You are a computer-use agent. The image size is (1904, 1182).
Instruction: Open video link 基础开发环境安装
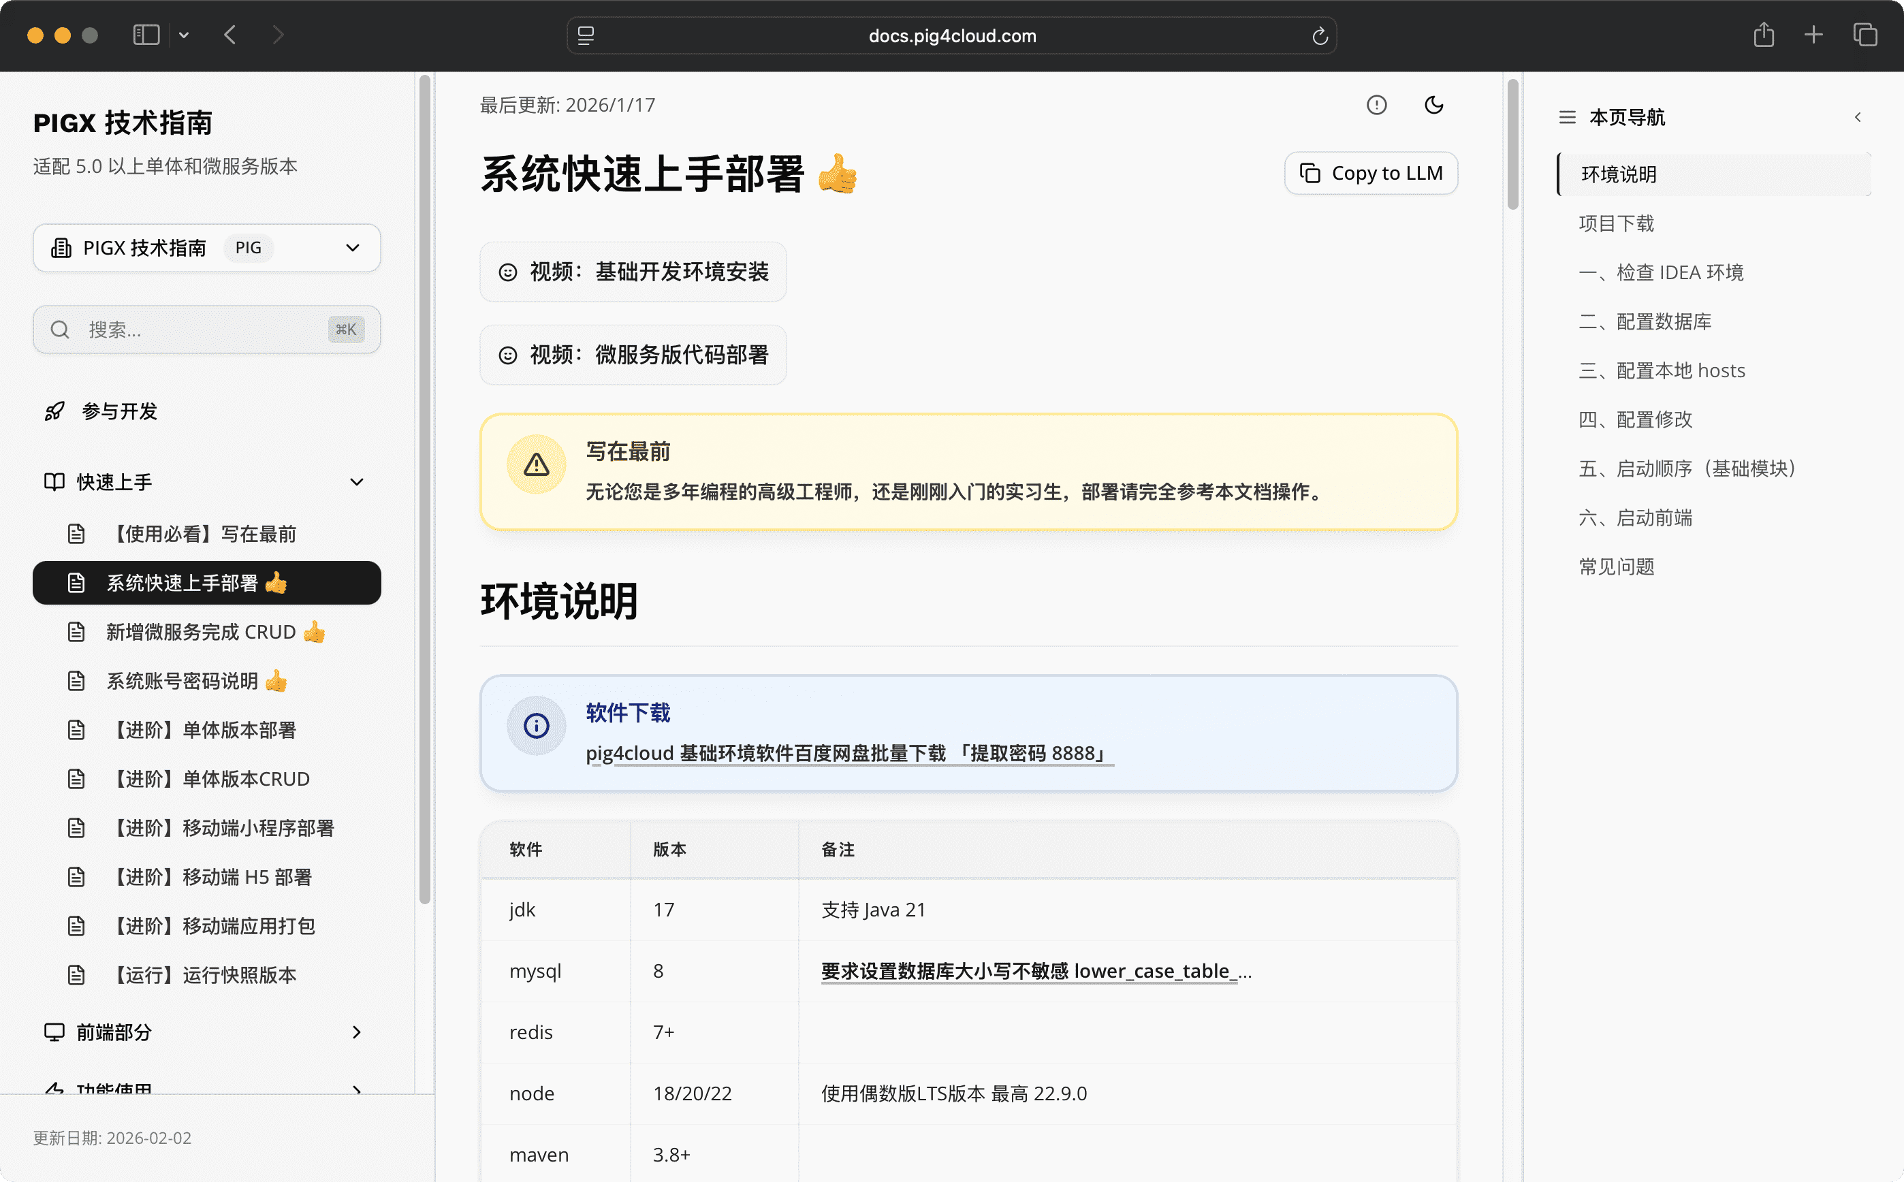tap(633, 271)
